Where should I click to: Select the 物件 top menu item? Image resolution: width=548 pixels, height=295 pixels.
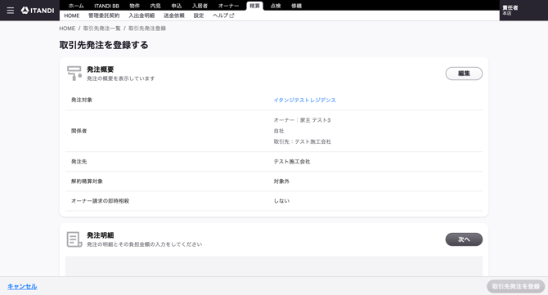[x=135, y=6]
